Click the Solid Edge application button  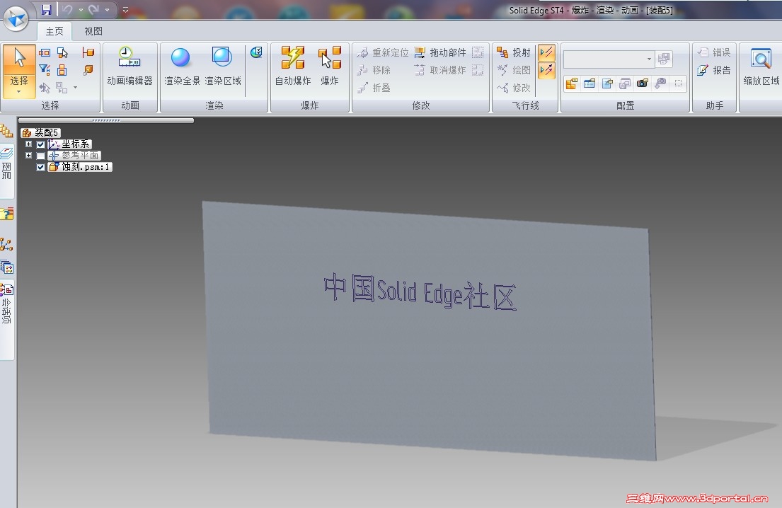point(16,18)
